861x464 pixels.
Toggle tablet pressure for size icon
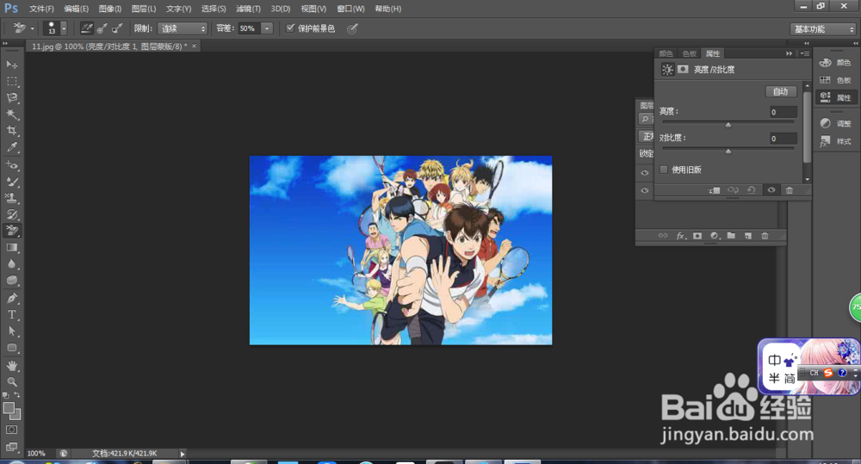point(352,28)
